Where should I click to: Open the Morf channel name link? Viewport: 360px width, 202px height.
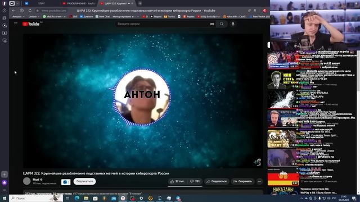(36, 180)
